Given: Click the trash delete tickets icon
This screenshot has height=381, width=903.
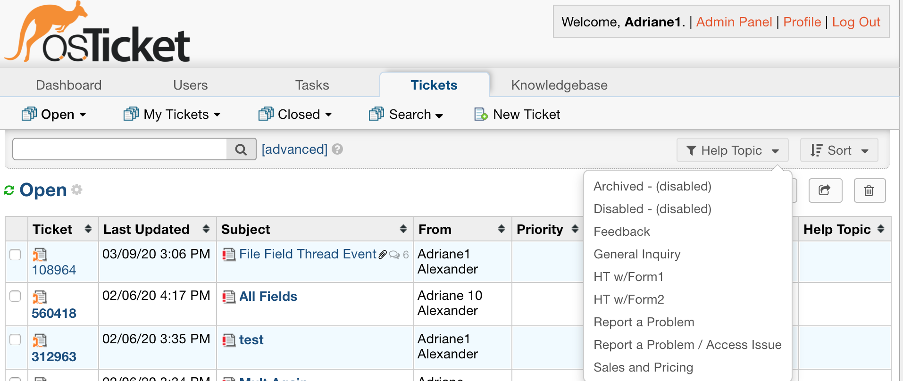Looking at the screenshot, I should coord(869,190).
